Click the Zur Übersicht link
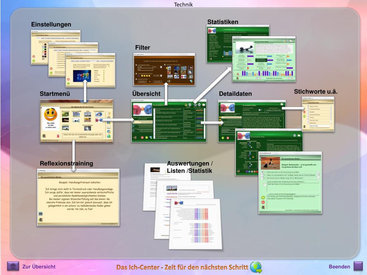The width and height of the screenshot is (367, 275). [39, 266]
